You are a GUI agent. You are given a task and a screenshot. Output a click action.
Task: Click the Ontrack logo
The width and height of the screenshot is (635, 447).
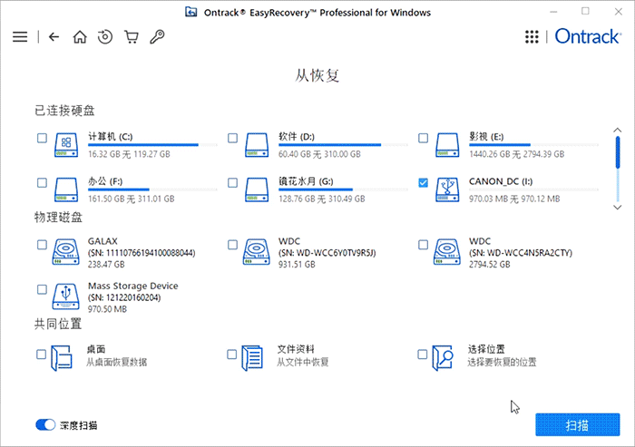tap(588, 36)
